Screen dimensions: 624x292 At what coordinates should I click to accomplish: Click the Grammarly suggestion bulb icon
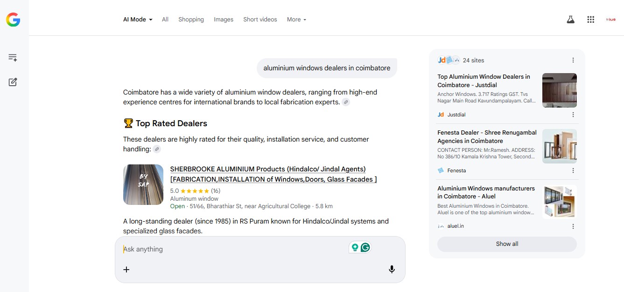[x=355, y=247]
